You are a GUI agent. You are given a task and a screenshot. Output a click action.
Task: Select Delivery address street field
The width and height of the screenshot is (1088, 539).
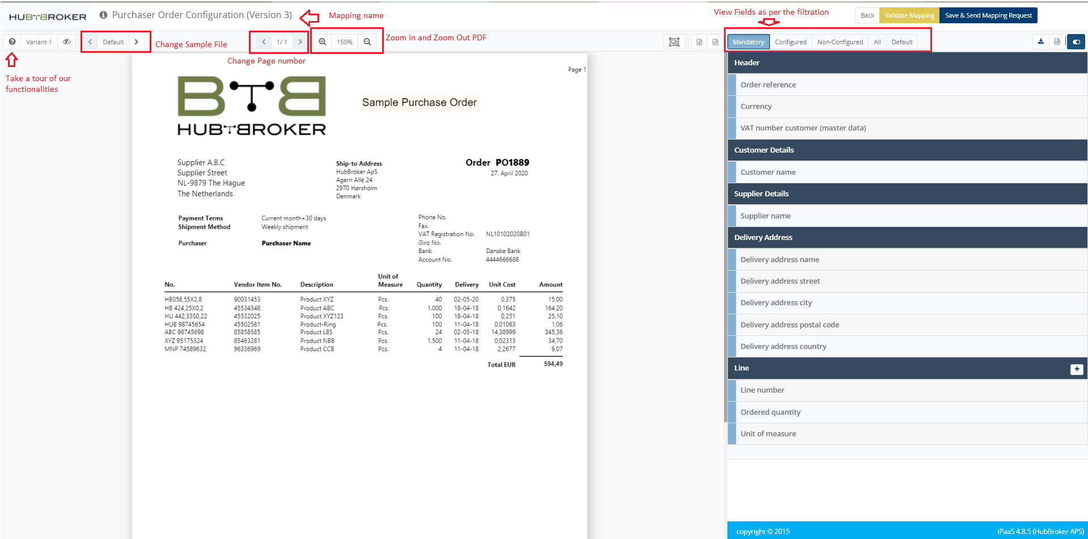907,281
